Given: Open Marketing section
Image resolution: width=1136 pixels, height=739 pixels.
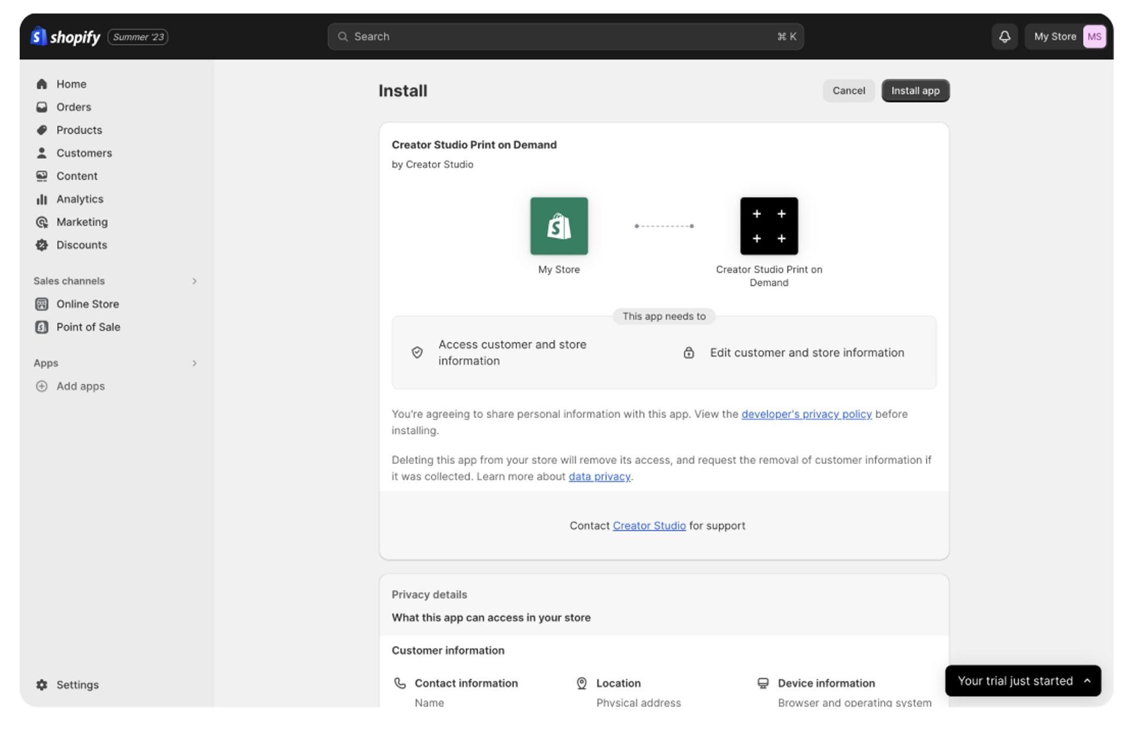Looking at the screenshot, I should (82, 222).
